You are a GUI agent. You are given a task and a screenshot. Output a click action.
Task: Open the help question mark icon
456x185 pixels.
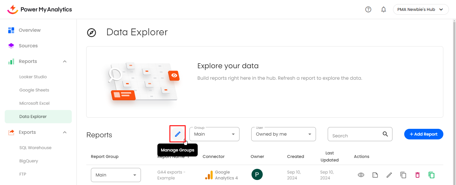click(x=368, y=9)
